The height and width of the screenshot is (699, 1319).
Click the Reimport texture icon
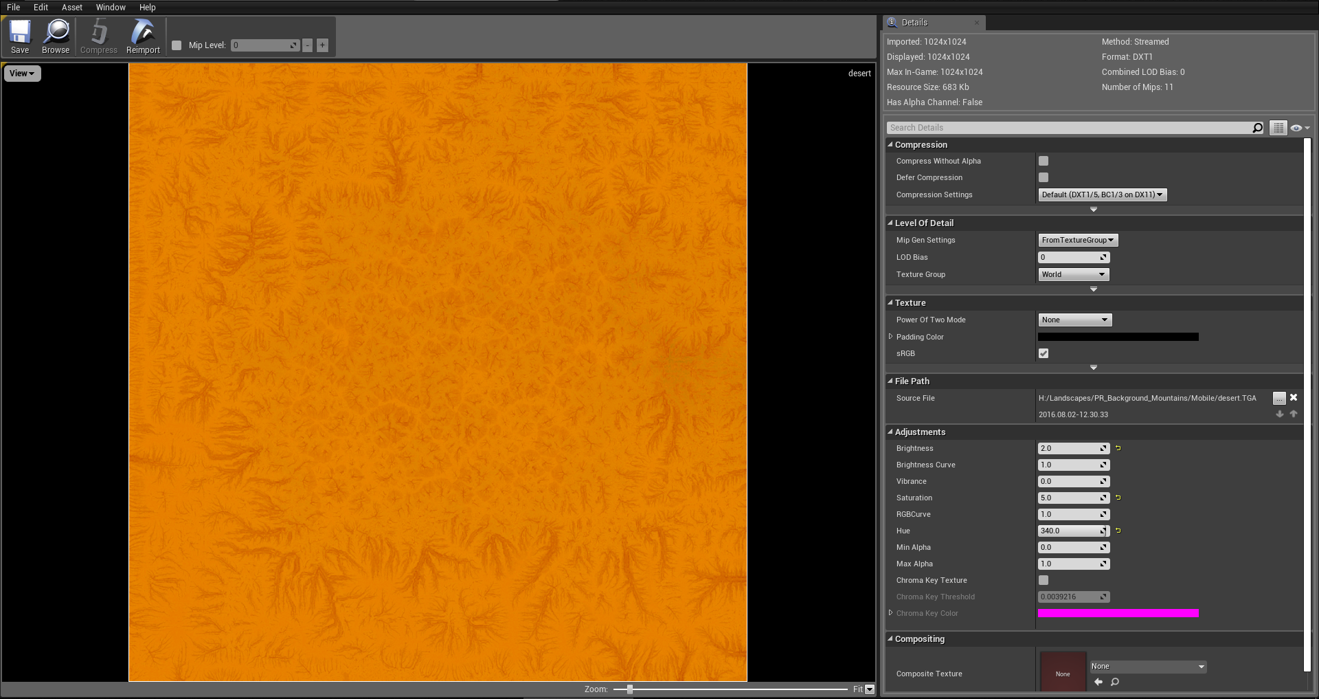click(x=143, y=36)
